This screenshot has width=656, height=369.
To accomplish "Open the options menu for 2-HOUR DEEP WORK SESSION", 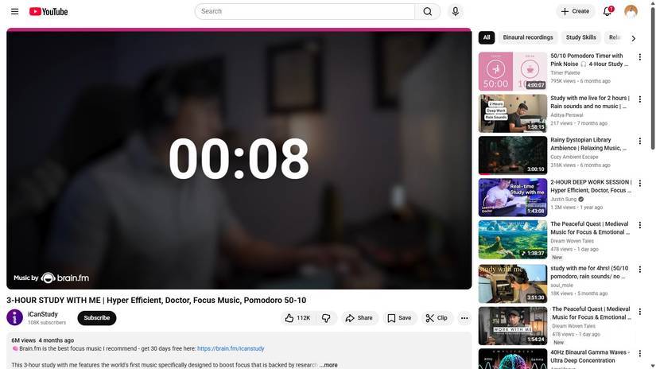I will pos(639,183).
